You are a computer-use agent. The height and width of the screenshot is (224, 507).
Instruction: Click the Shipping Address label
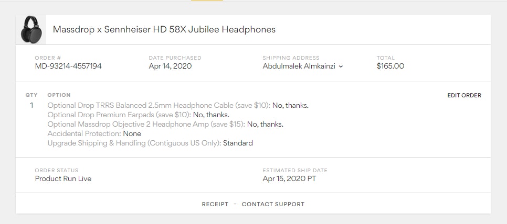(x=291, y=58)
